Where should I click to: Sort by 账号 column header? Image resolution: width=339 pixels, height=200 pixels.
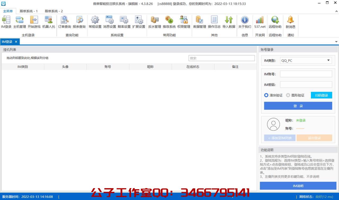(x=108, y=67)
